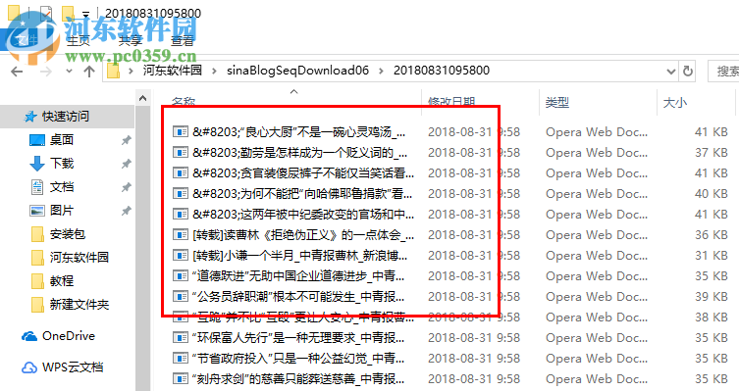The height and width of the screenshot is (391, 739).
Task: Open 下载 folder in quick access
Action: pos(61,164)
